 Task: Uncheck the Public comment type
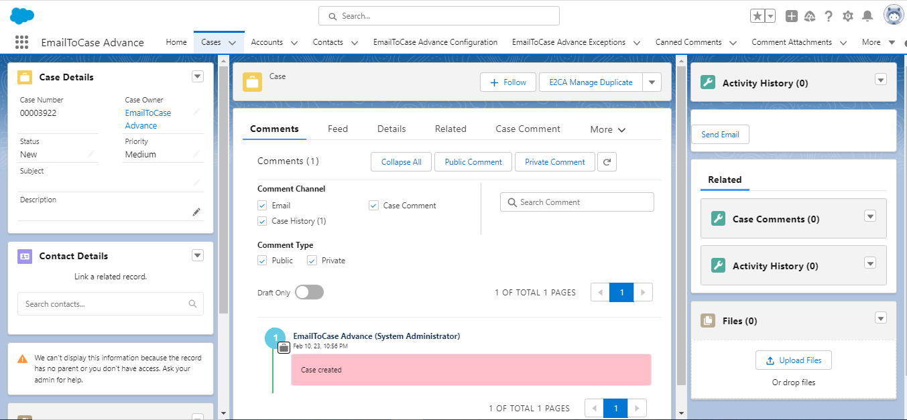[x=262, y=261]
